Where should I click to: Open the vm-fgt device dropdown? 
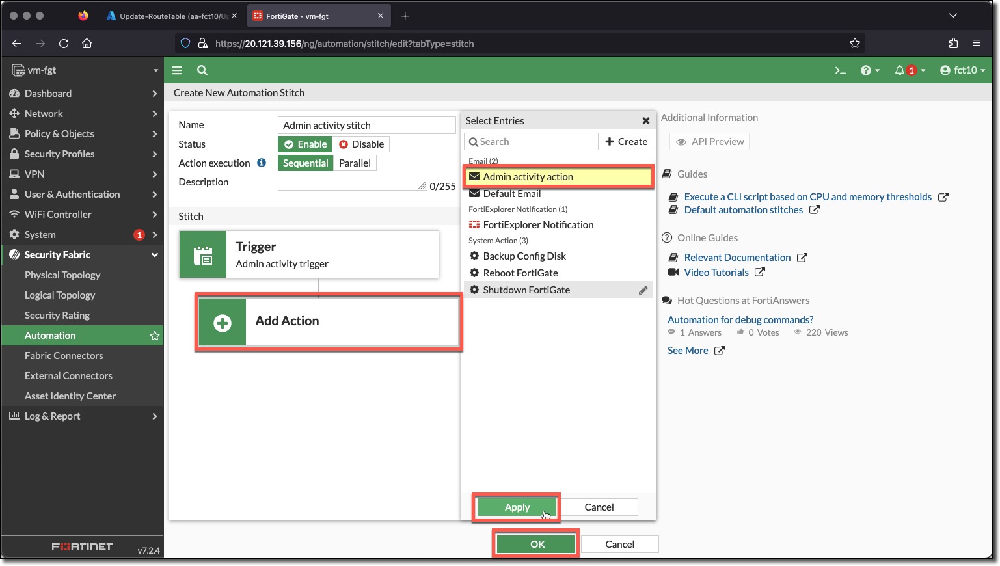coord(83,70)
